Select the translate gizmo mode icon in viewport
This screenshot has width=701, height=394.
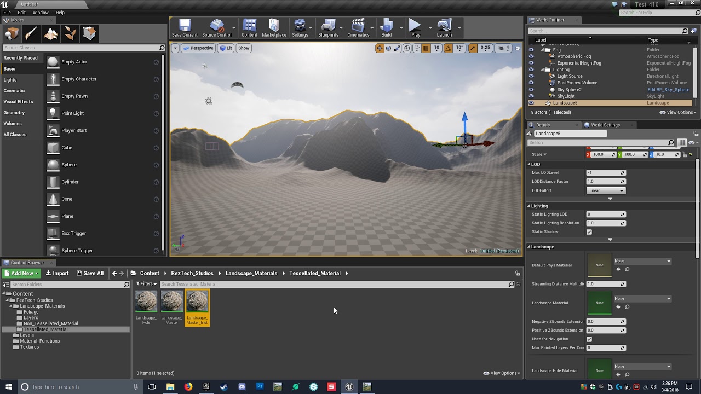point(380,48)
